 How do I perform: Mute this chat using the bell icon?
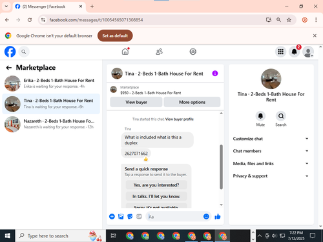pyautogui.click(x=260, y=116)
